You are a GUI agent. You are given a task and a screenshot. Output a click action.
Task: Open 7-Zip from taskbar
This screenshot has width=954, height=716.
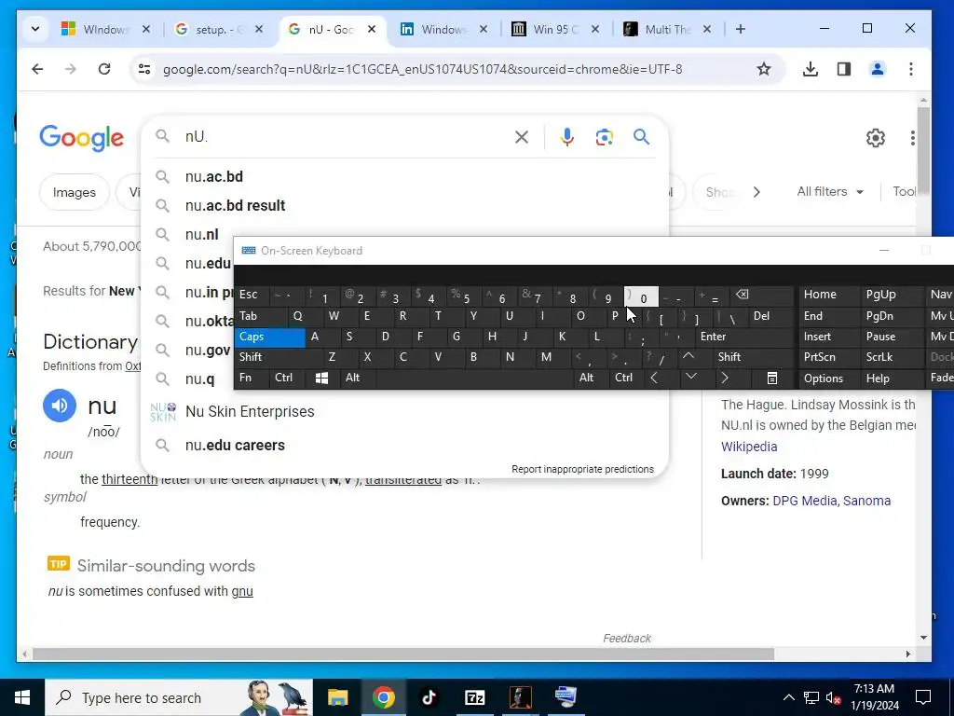[474, 697]
